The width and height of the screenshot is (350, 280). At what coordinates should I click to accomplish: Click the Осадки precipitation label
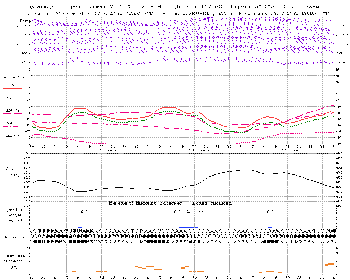coord(14,215)
